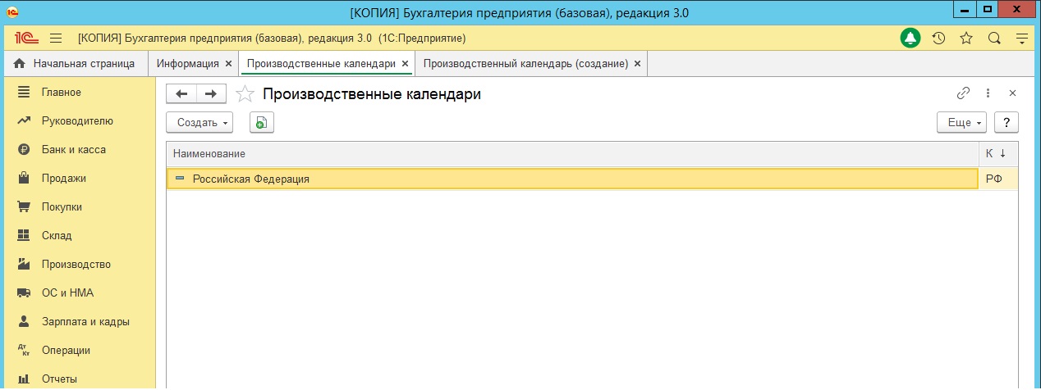Screen dimensions: 1041x390
Task: Open the Банк и касса section
Action: [73, 150]
